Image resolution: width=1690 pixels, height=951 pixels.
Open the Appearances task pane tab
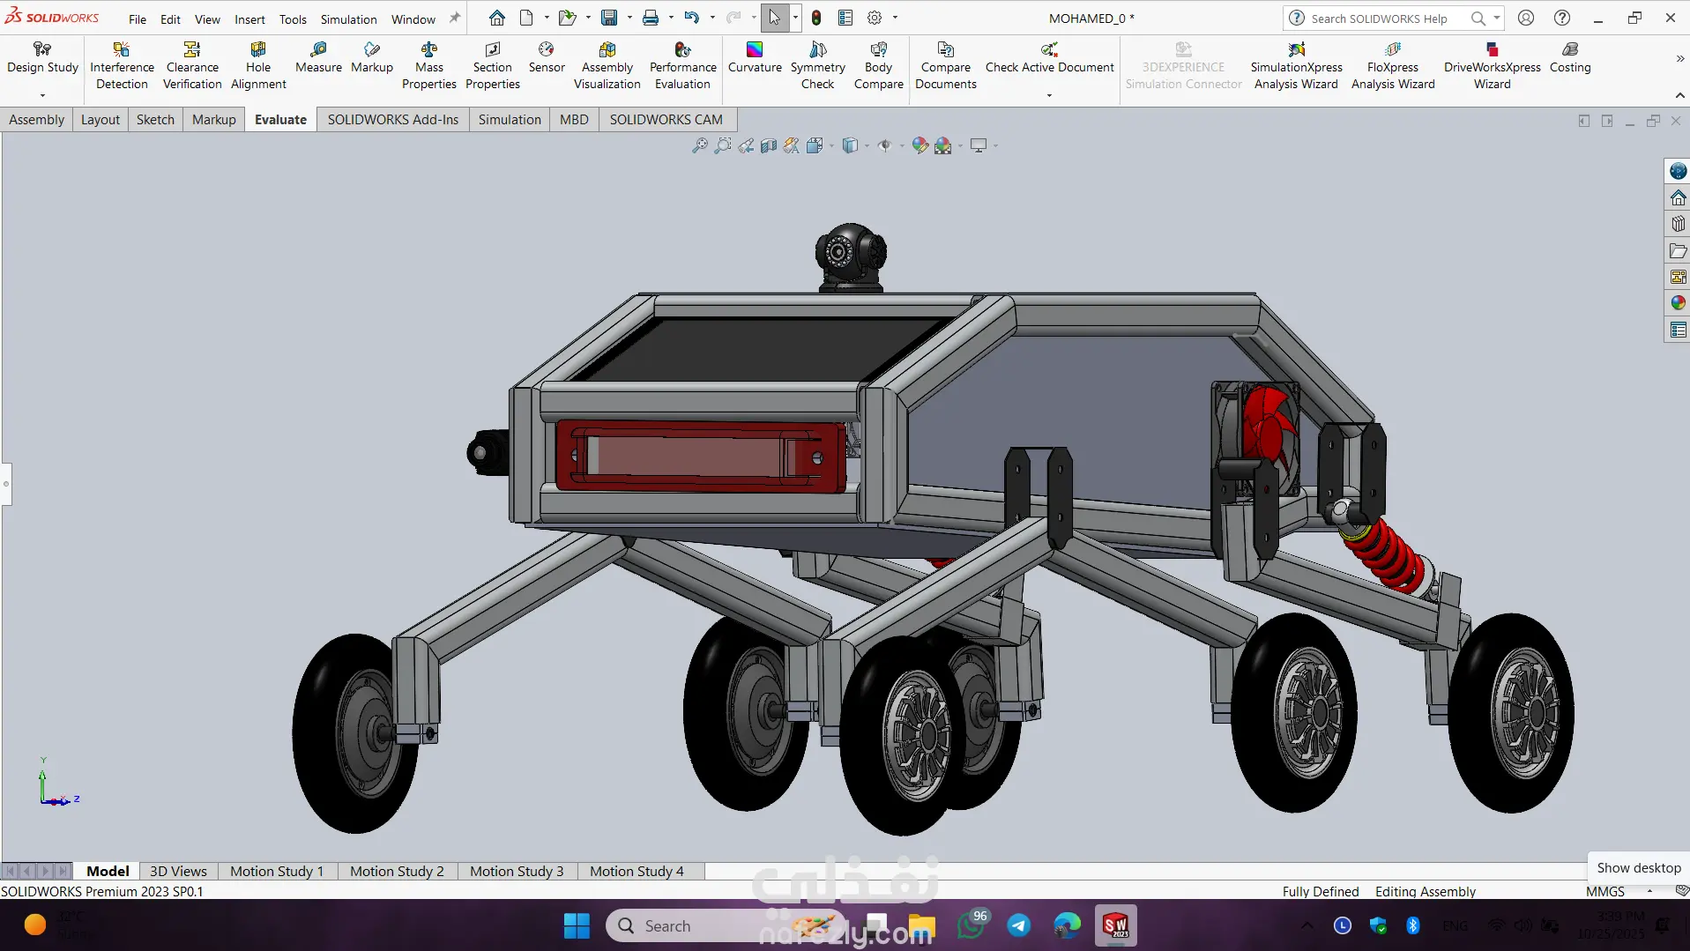click(1678, 303)
